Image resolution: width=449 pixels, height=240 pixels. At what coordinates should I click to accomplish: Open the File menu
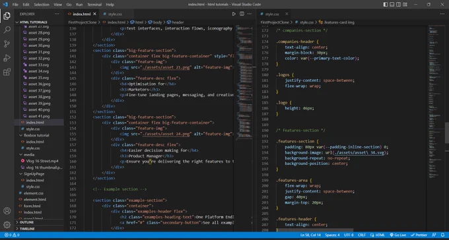[15, 5]
